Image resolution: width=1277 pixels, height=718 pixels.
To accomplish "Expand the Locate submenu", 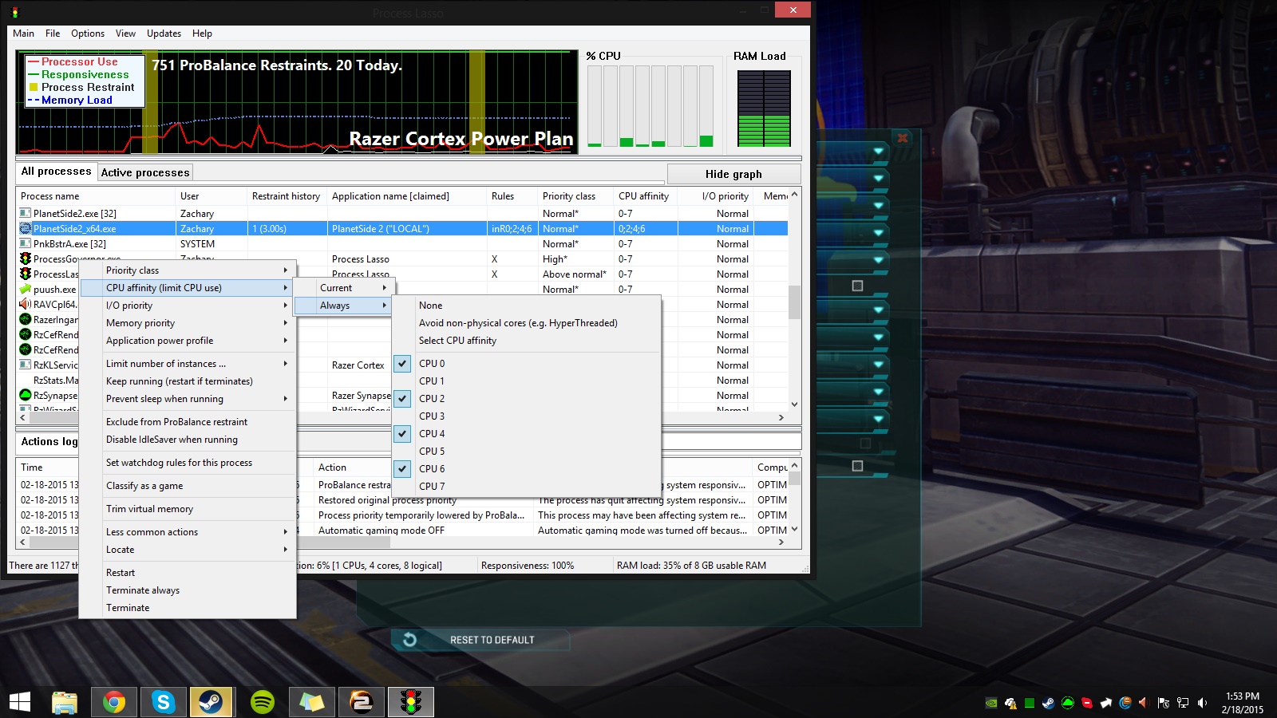I will coord(188,550).
